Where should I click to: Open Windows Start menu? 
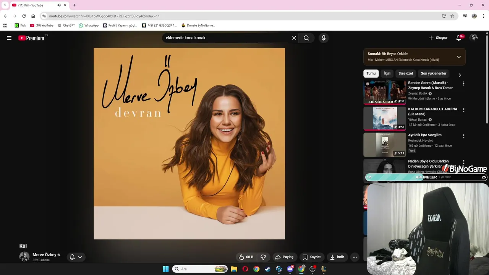pyautogui.click(x=165, y=269)
